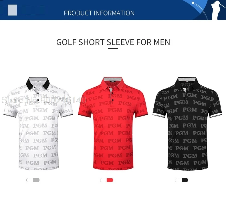The height and width of the screenshot is (201, 226).
Task: Click the PGM collar label on white shirt
Action: click(38, 81)
